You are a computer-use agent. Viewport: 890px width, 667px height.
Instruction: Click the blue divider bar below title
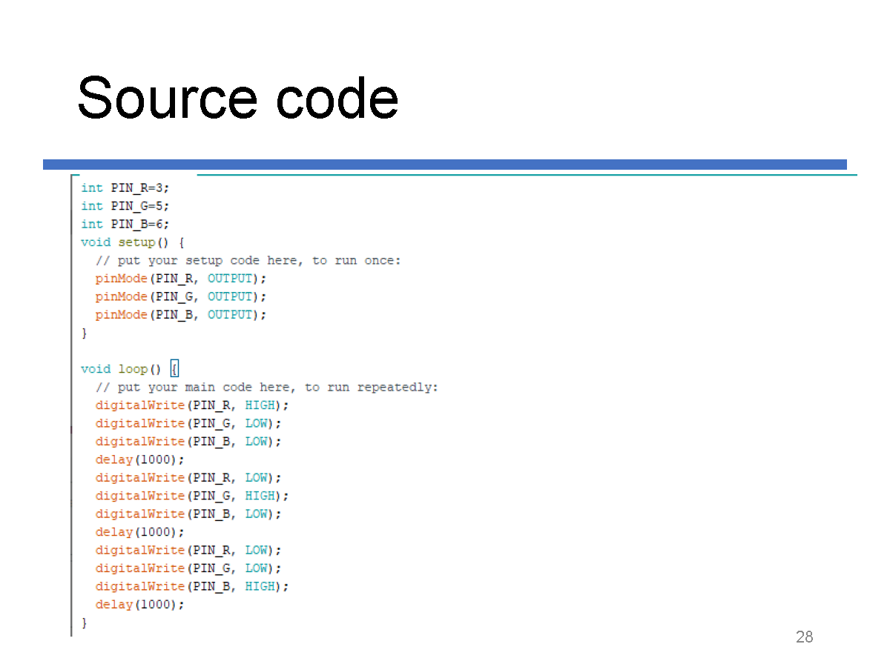445,163
